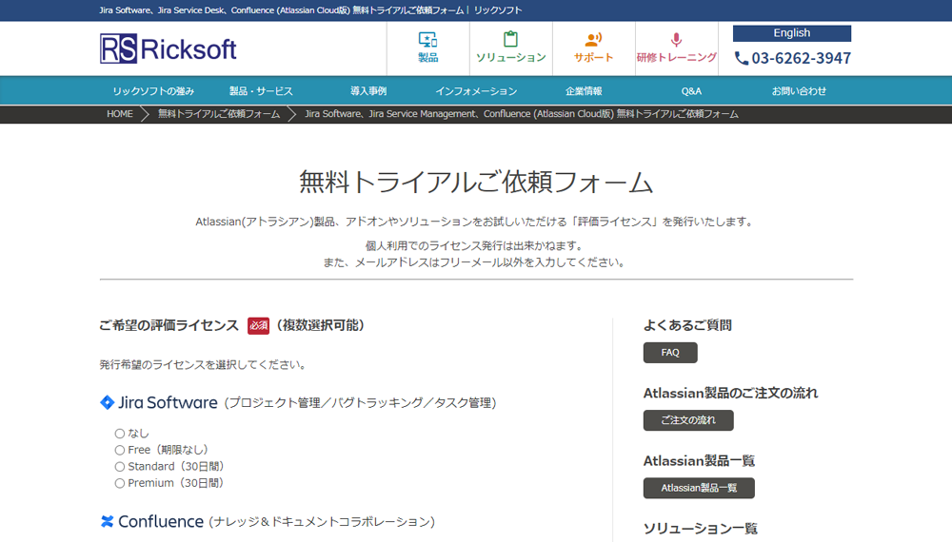Click the top bar page title text
The width and height of the screenshot is (952, 542).
pos(311,10)
